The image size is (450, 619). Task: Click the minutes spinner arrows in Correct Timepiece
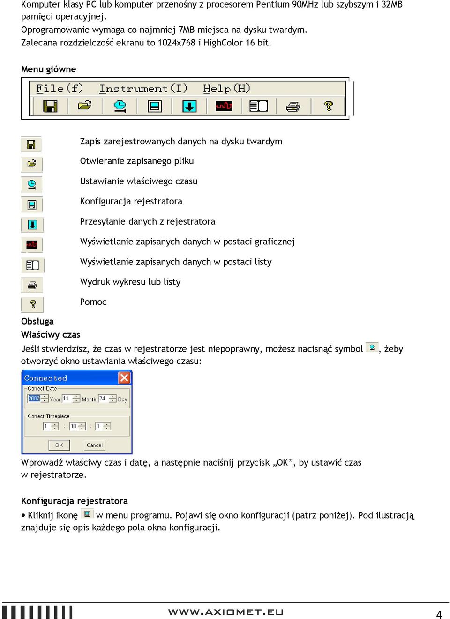point(82,426)
